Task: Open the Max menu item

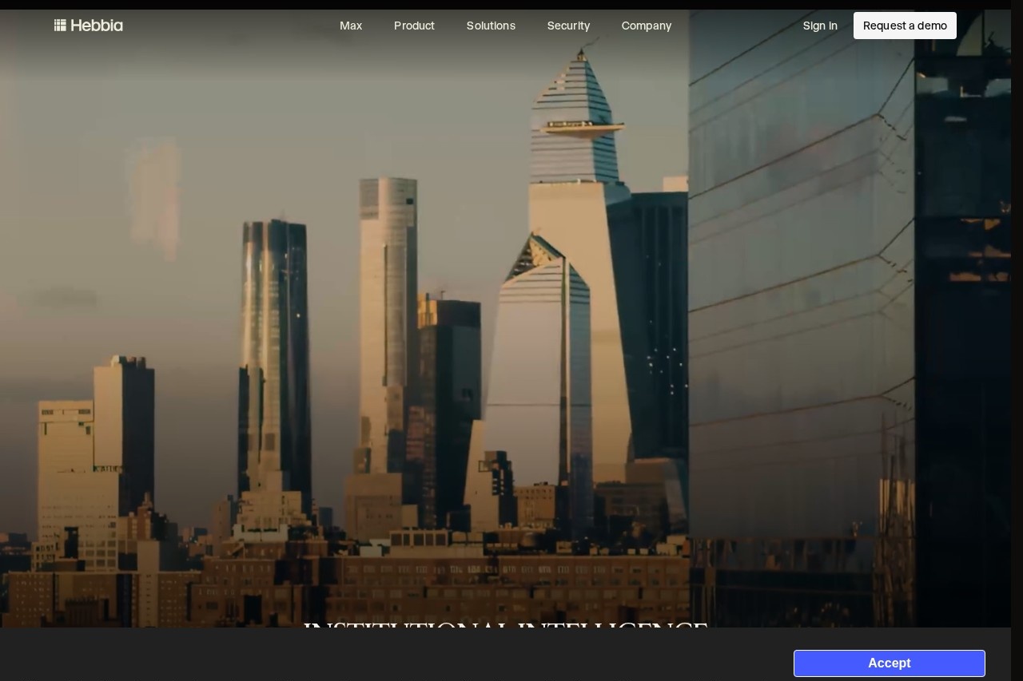Action: click(351, 26)
